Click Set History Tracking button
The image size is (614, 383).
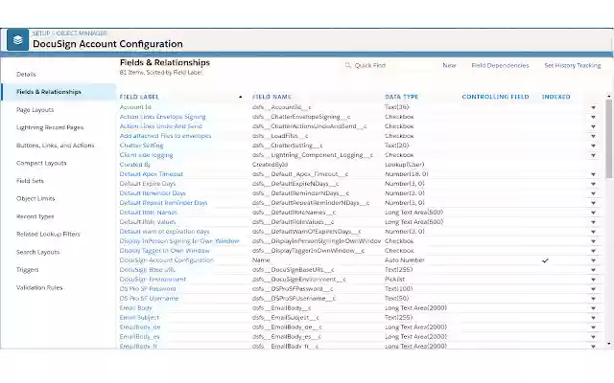(572, 66)
